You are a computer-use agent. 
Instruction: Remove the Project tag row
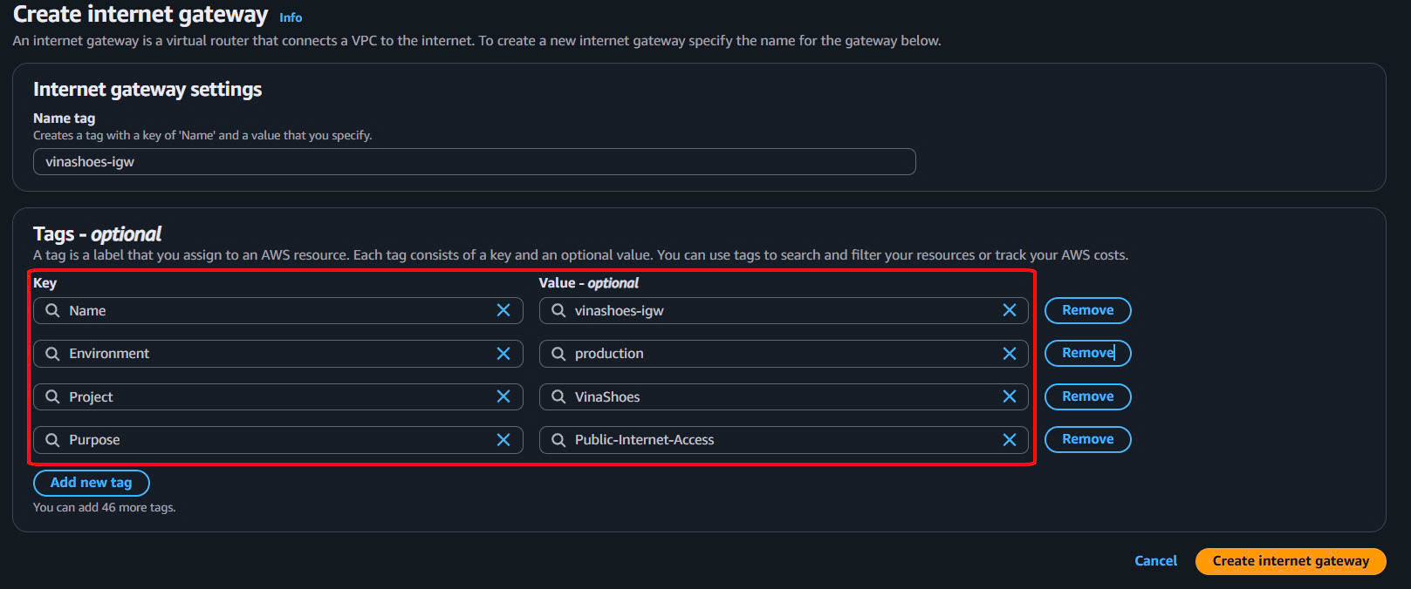1087,396
